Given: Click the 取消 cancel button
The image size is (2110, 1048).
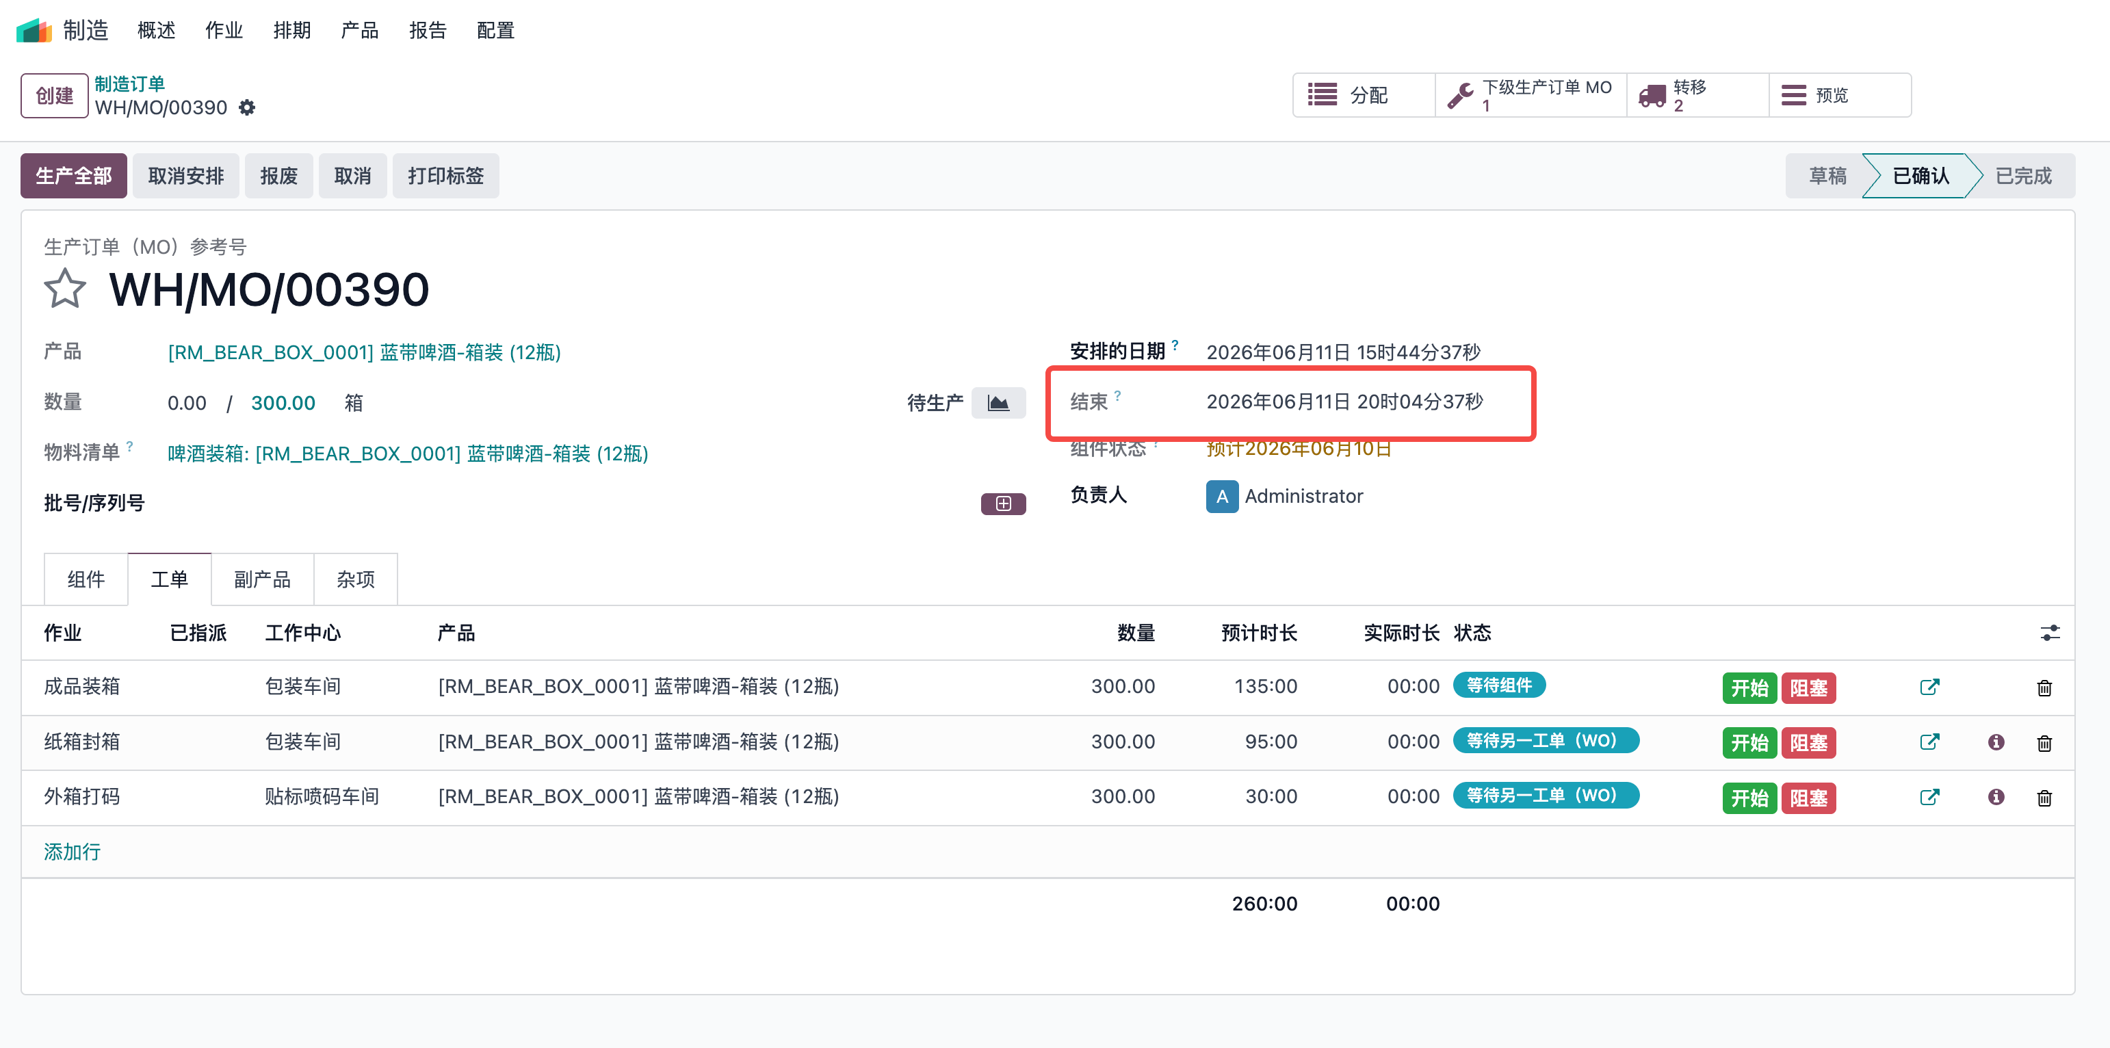Looking at the screenshot, I should pos(353,176).
